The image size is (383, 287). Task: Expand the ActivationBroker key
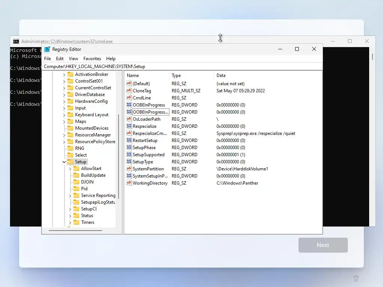pyautogui.click(x=64, y=74)
